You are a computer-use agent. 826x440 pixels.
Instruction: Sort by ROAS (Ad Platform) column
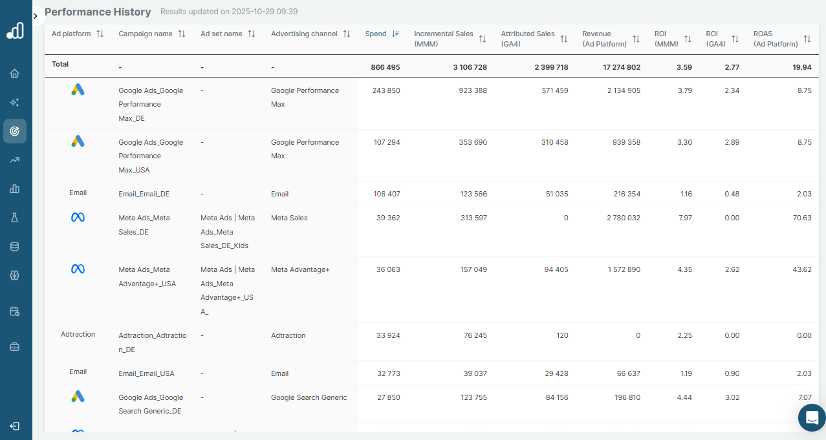point(807,39)
